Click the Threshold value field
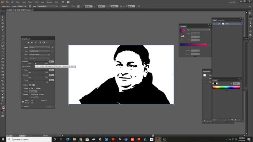 [51, 62]
